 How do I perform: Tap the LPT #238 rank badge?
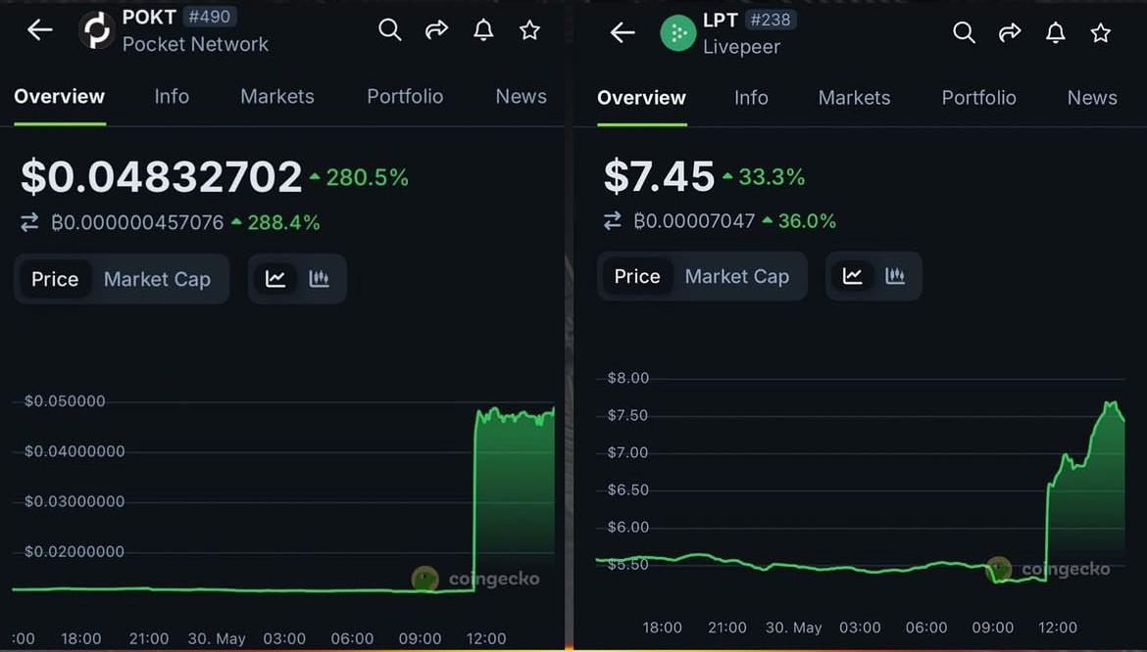pyautogui.click(x=771, y=20)
